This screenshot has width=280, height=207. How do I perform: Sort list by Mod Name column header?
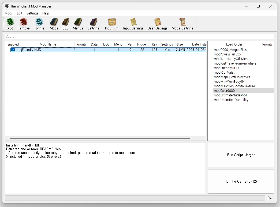point(48,44)
